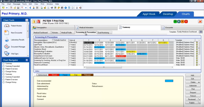204x107 pixels.
Task: Open the Publish button dropdown arrow
Action: point(200,103)
